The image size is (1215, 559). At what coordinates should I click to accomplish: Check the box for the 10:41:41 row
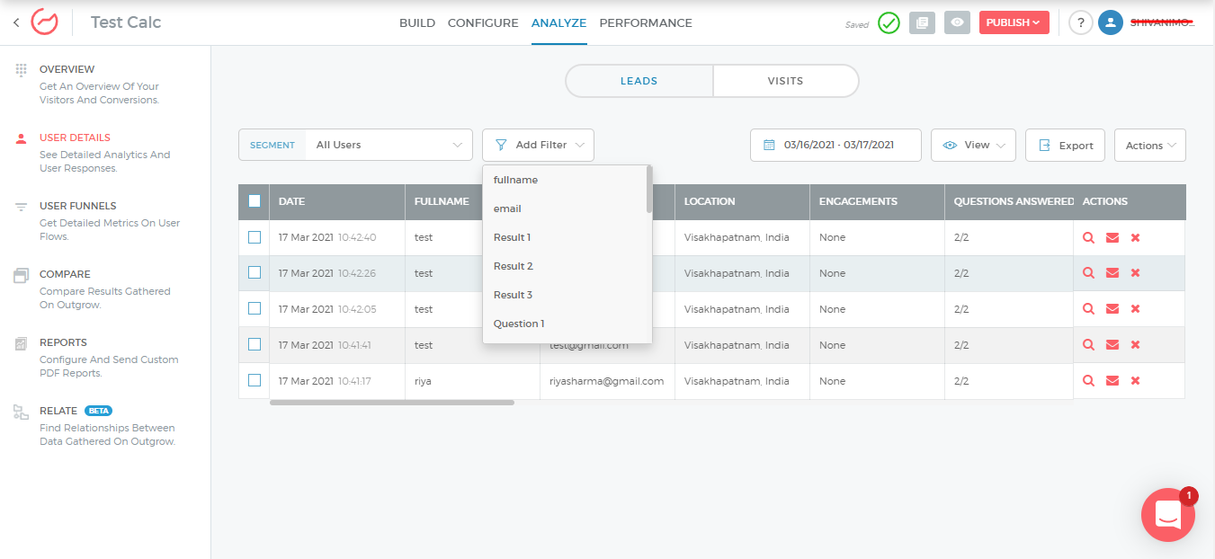[255, 344]
